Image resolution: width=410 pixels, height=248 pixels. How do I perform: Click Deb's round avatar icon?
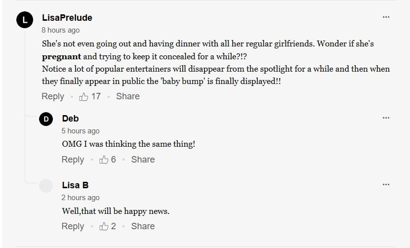coord(46,120)
